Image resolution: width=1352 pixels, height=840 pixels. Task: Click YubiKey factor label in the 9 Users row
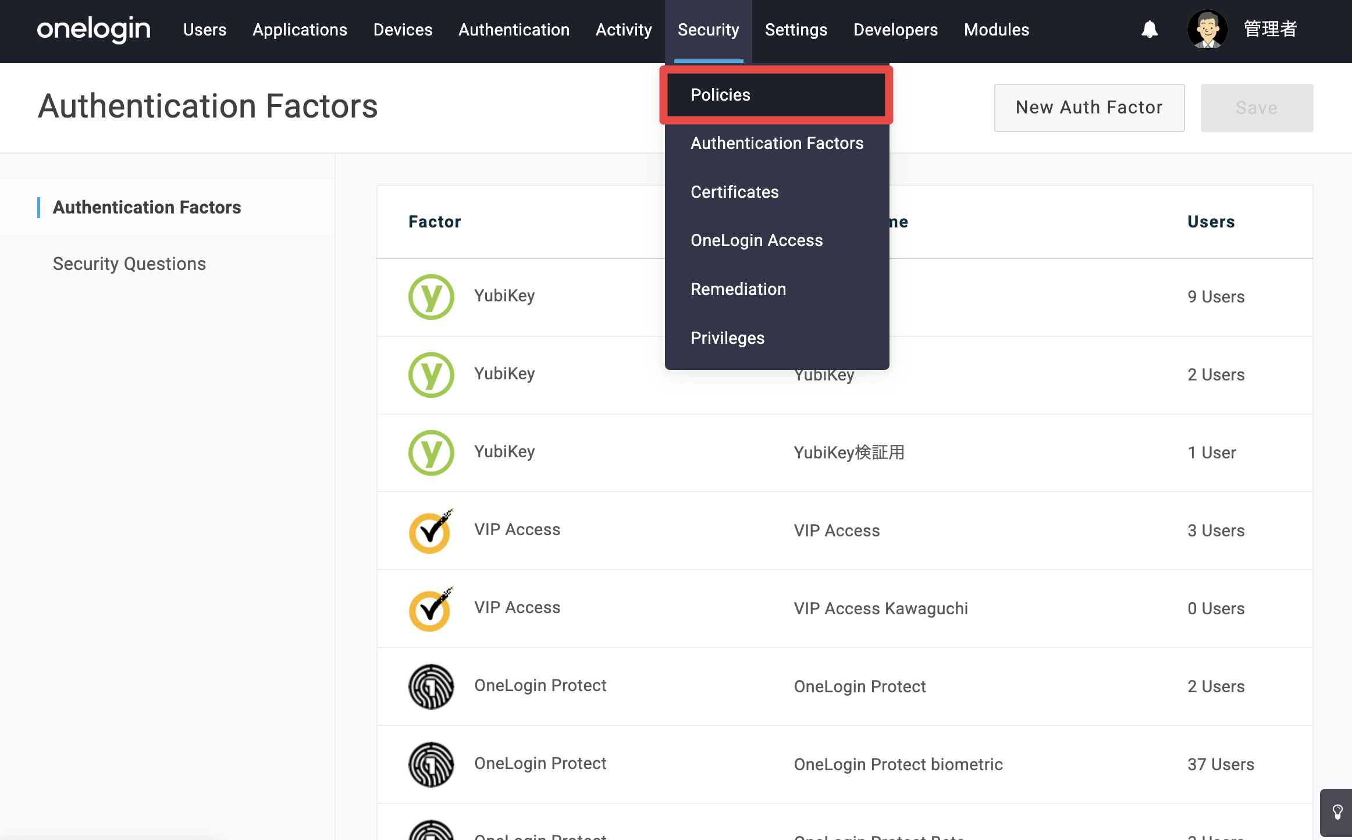coord(504,296)
